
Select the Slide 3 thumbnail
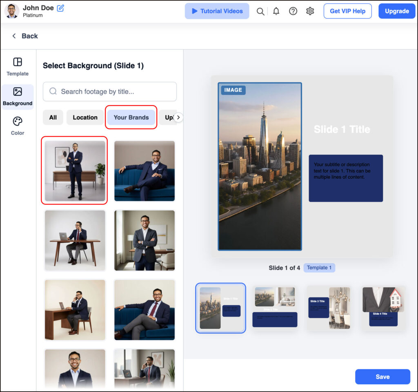point(329,308)
